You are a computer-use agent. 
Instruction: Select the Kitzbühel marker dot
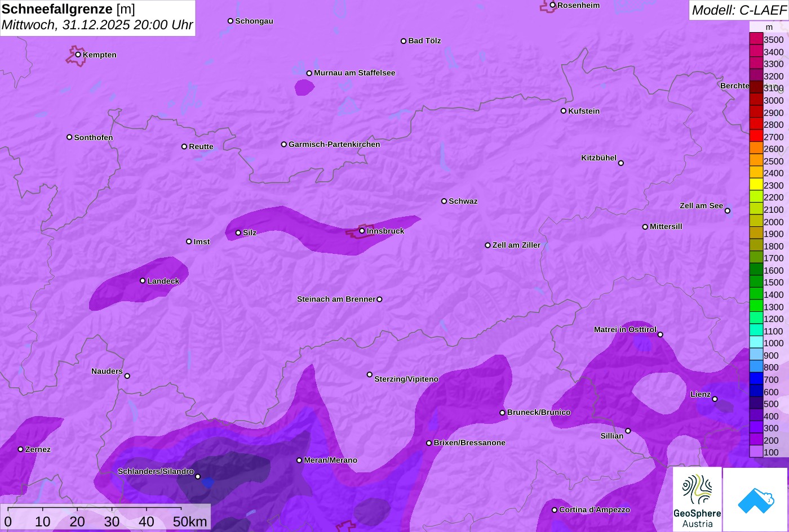[620, 163]
